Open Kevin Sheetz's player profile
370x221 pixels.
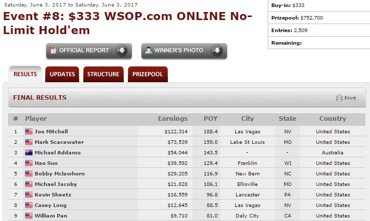point(53,194)
